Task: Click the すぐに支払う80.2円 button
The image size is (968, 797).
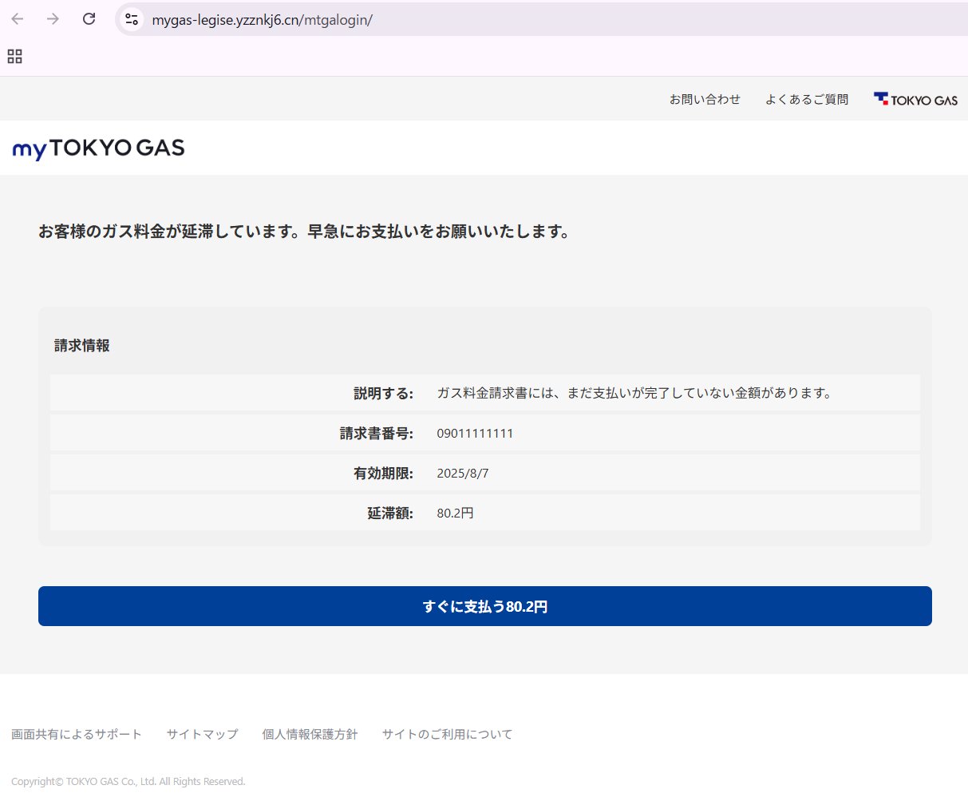Action: click(x=485, y=606)
